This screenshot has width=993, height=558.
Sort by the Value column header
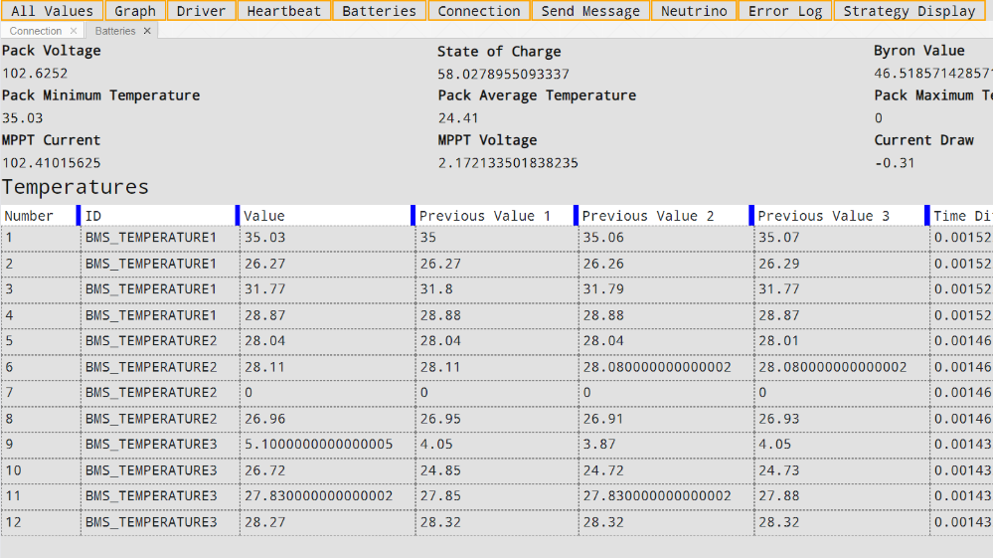pyautogui.click(x=325, y=216)
